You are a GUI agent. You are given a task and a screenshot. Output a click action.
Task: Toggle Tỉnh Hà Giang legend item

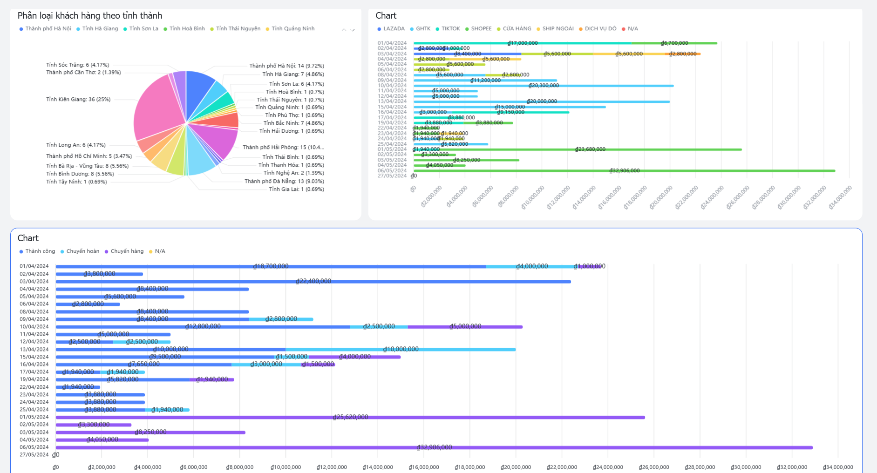tap(97, 29)
